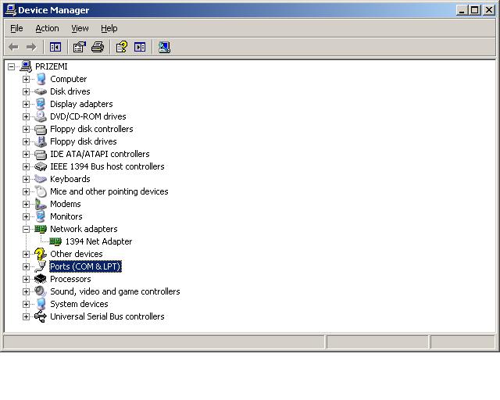Screen dimensions: 500x400
Task: Click the Sound, video and game controllers icon
Action: click(x=41, y=291)
